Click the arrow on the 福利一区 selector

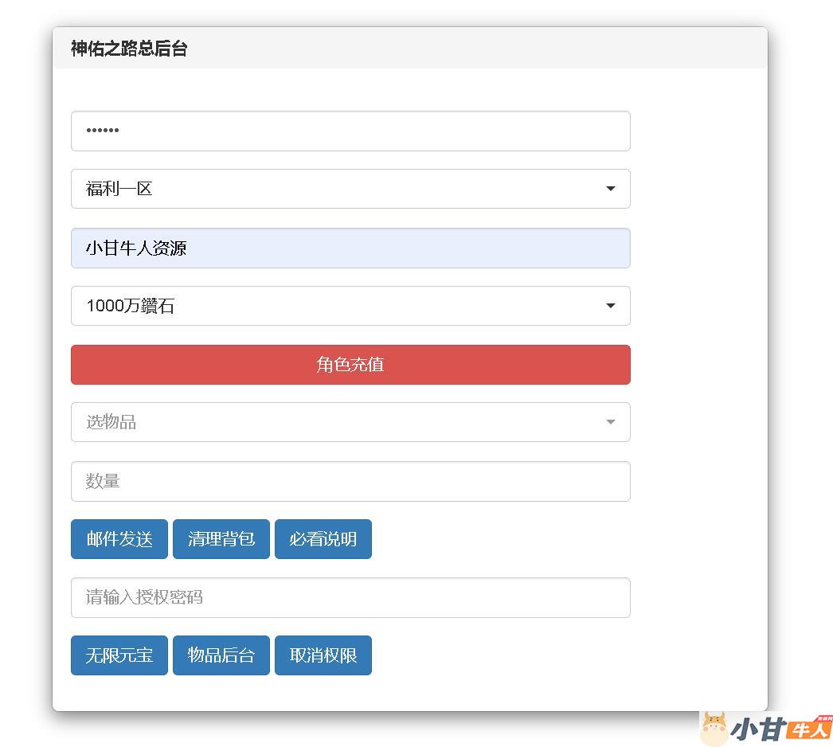click(x=610, y=189)
